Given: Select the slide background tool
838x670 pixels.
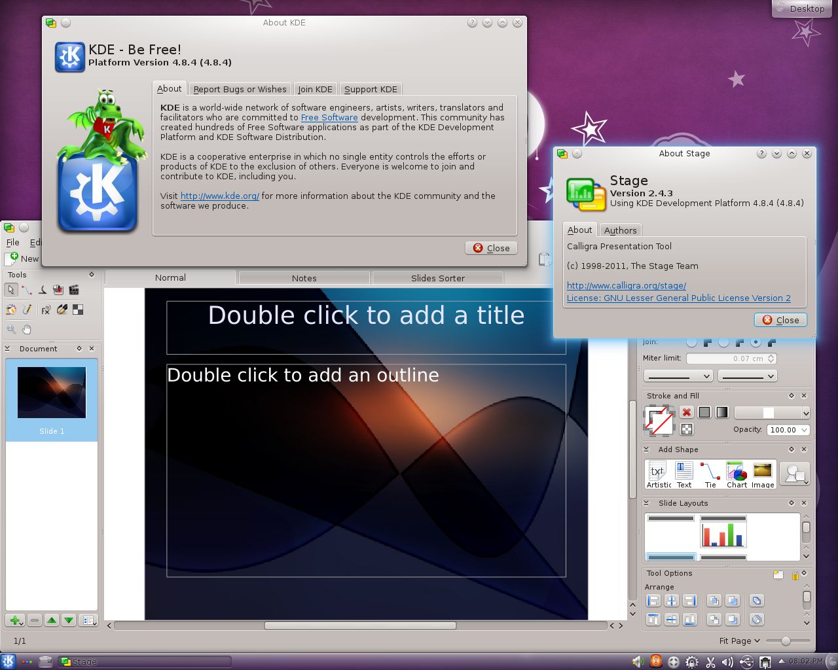Looking at the screenshot, I should coord(58,290).
